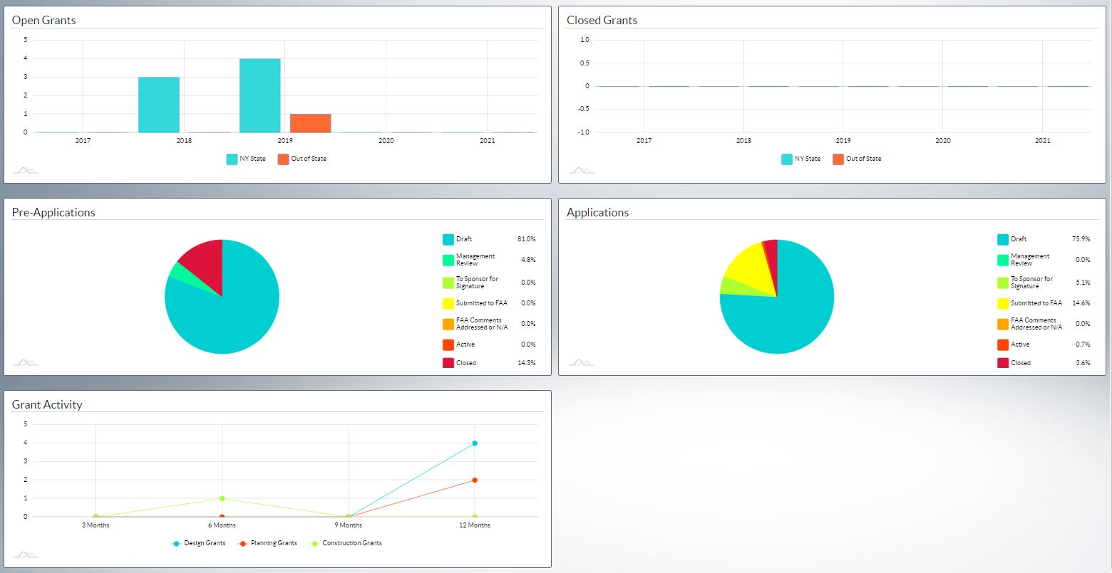The height and width of the screenshot is (573, 1112).
Task: Select the light green slice in Applications pie
Action: click(734, 286)
